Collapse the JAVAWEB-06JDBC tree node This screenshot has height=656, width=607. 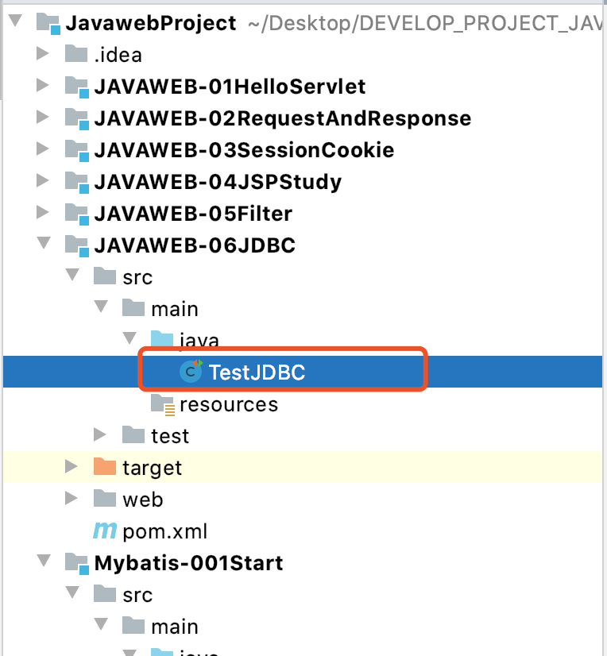[44, 245]
